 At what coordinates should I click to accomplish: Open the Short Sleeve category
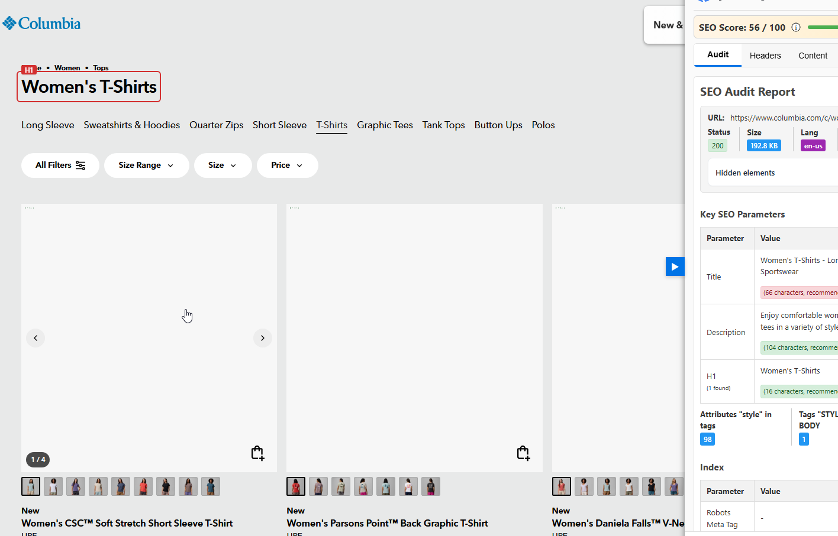tap(280, 125)
